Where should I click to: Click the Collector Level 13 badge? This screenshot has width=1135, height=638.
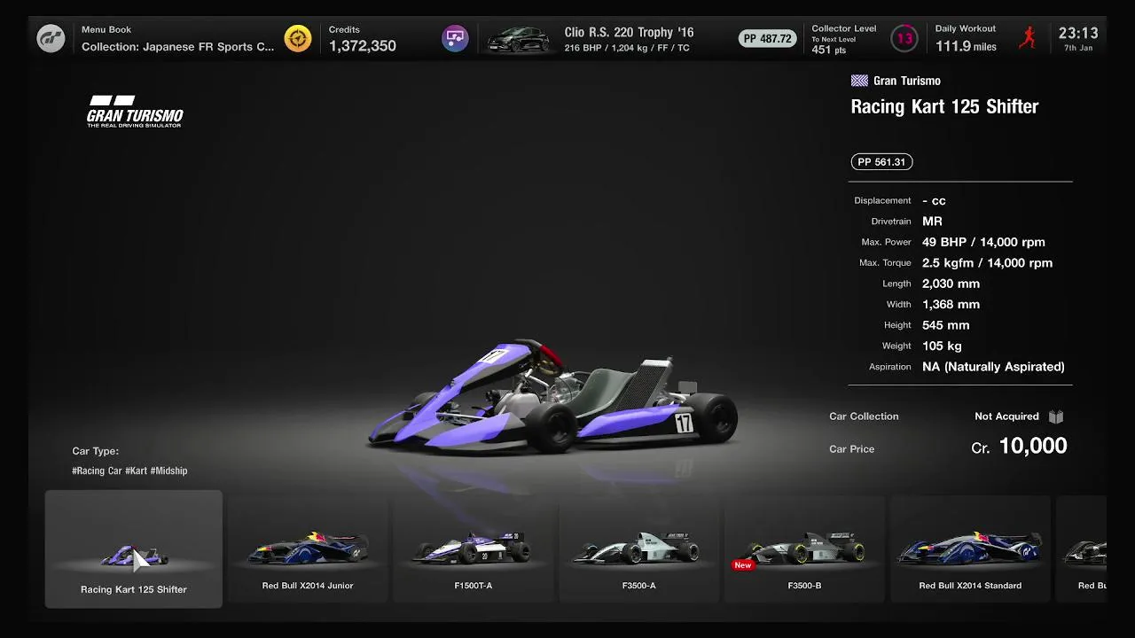point(904,38)
